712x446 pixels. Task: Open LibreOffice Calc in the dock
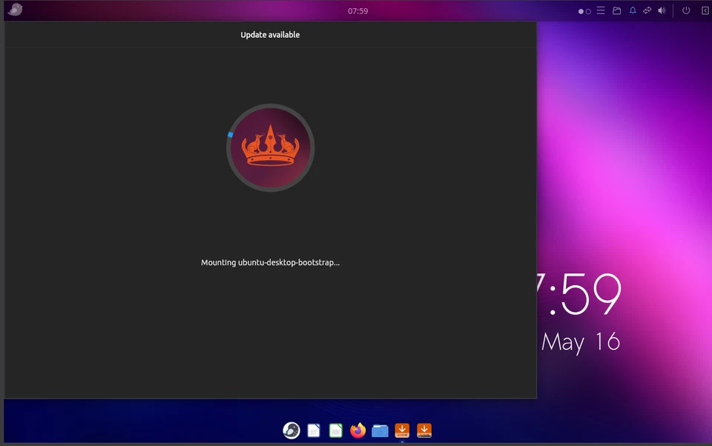click(x=335, y=430)
